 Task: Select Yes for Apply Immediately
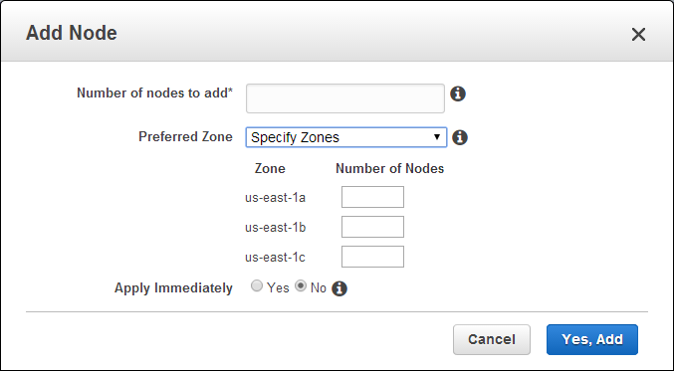tap(257, 286)
